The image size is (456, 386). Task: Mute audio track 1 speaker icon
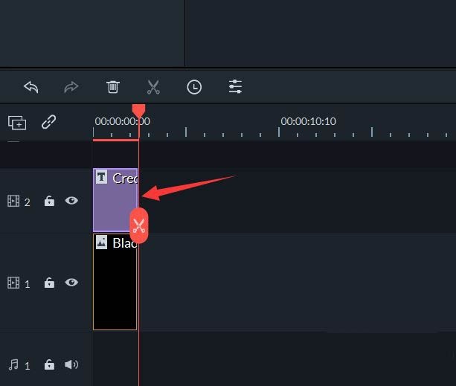(71, 364)
